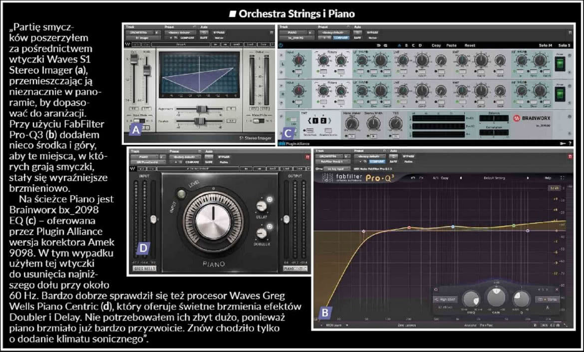
Task: Click the Rotation slider in S1 Stereo Imager
Action: click(x=201, y=121)
